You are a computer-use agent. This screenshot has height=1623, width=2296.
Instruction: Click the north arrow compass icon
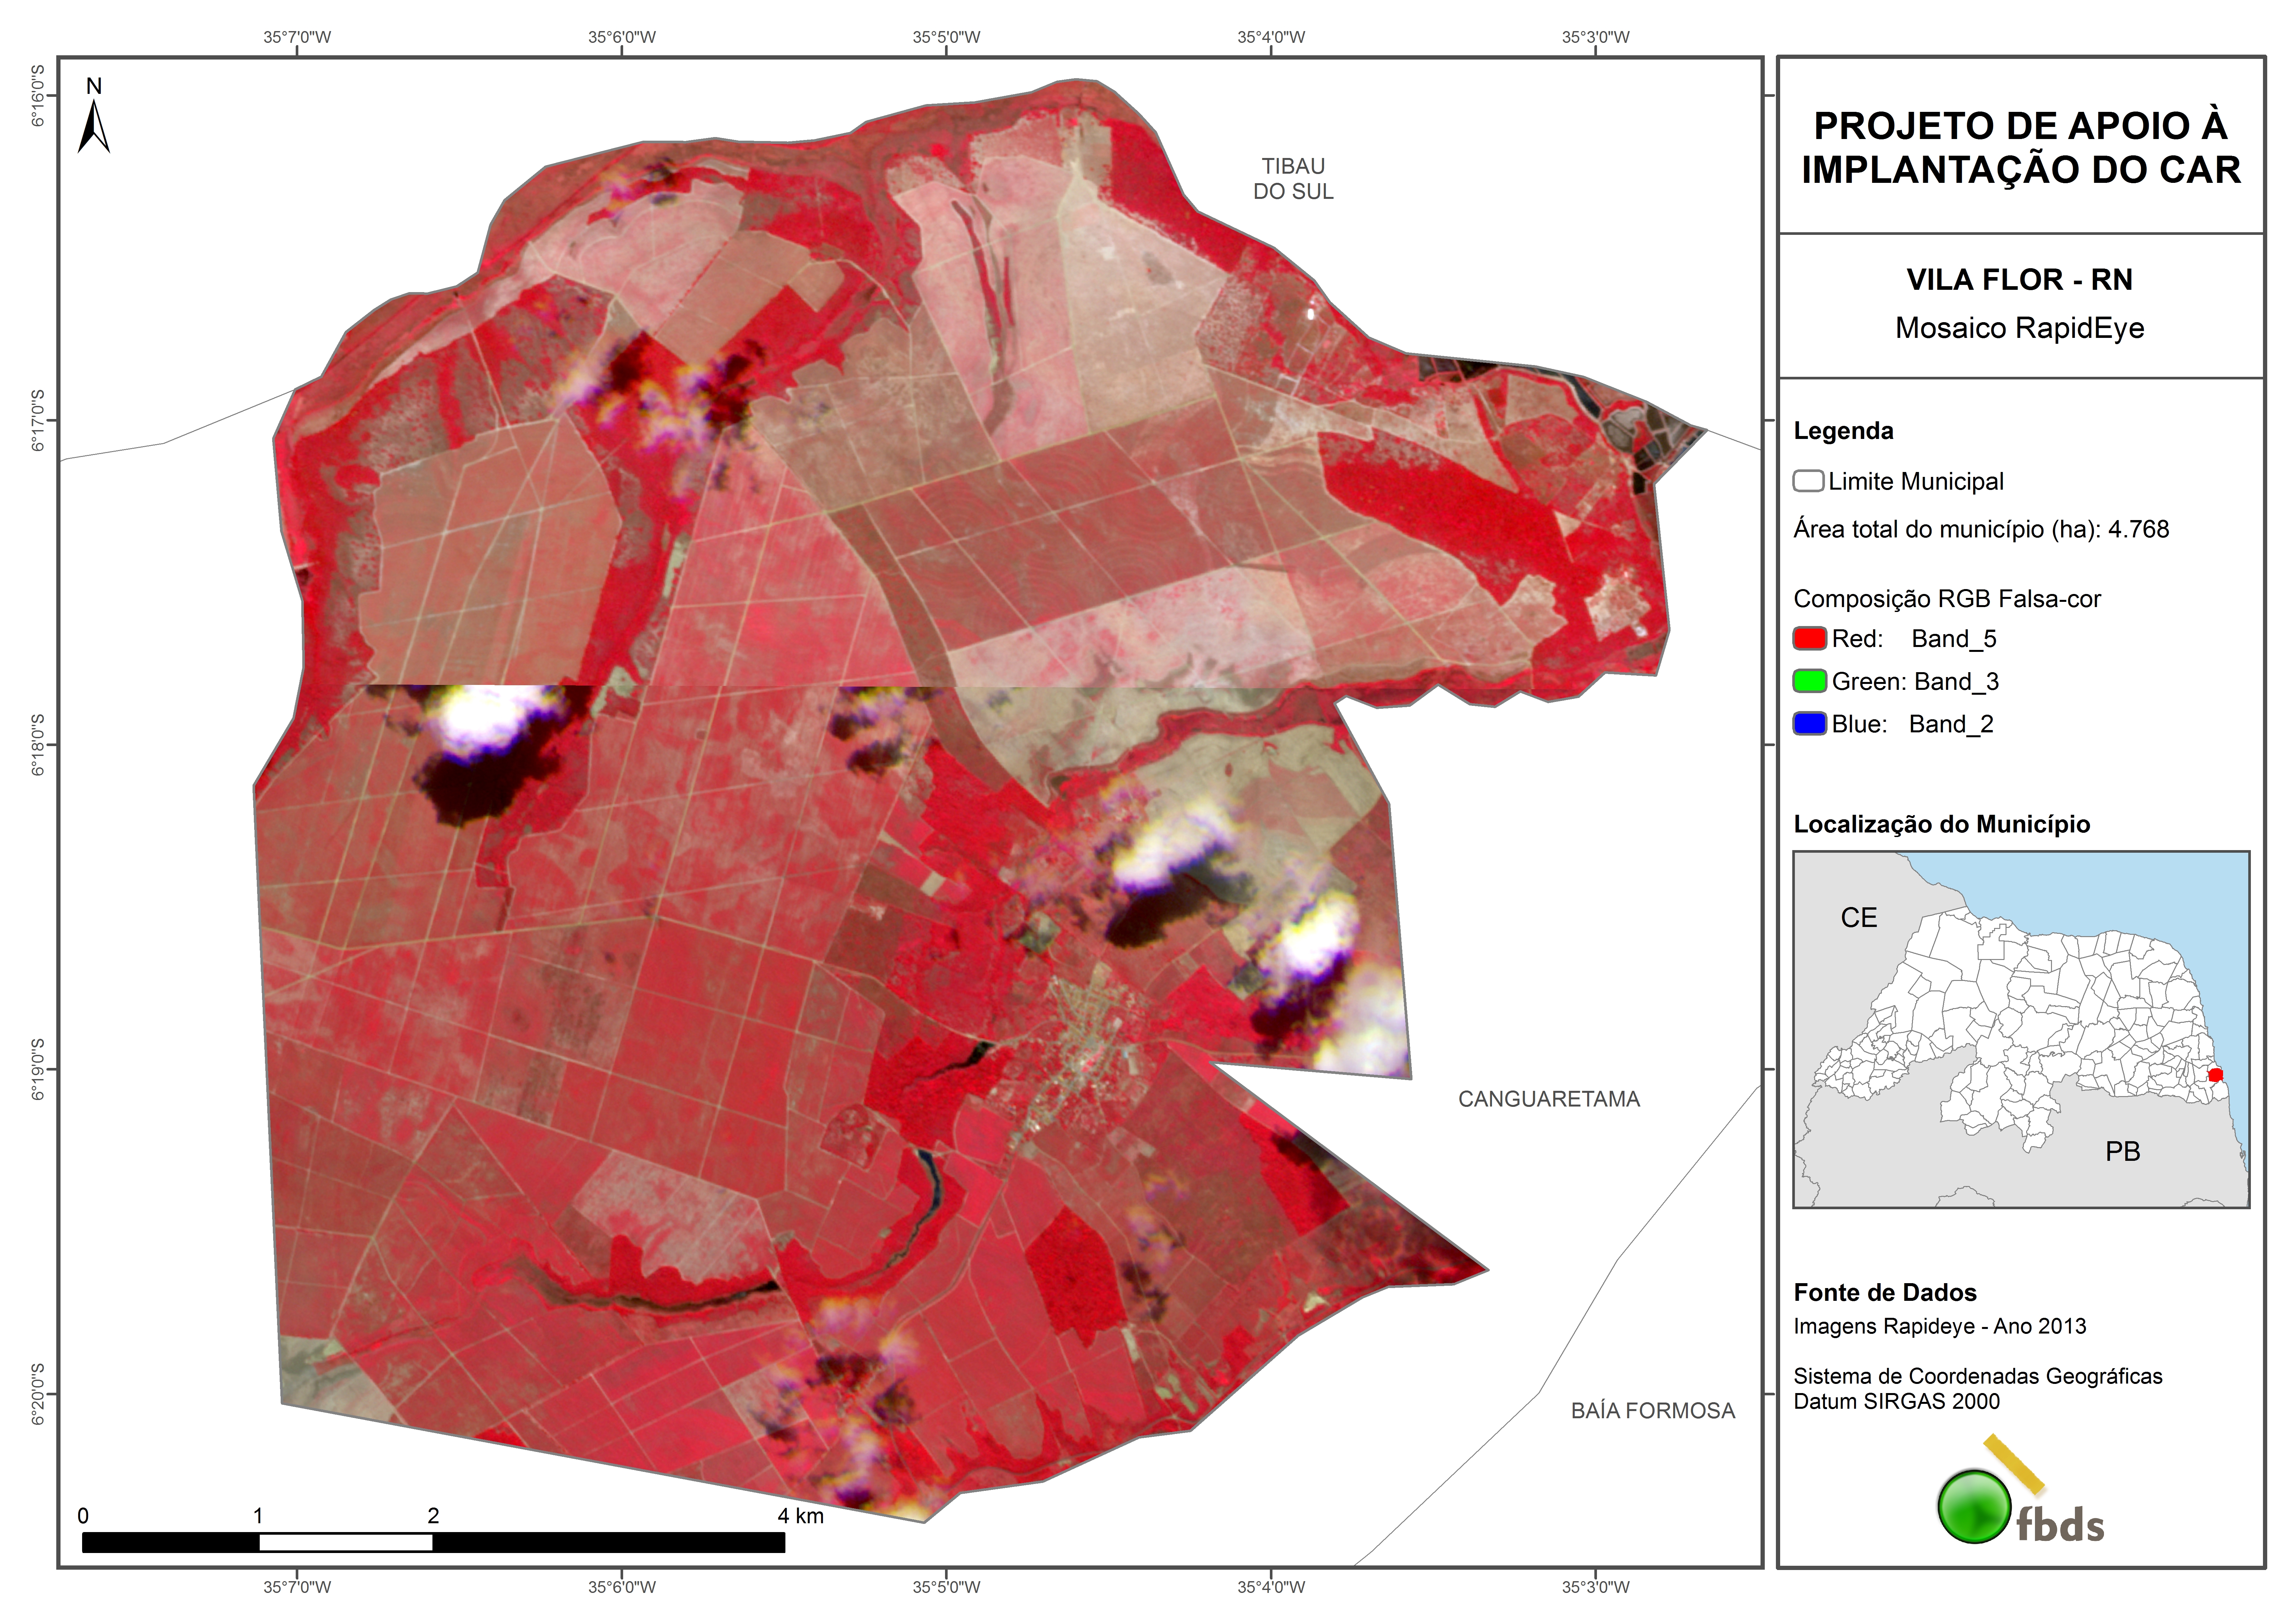[94, 125]
